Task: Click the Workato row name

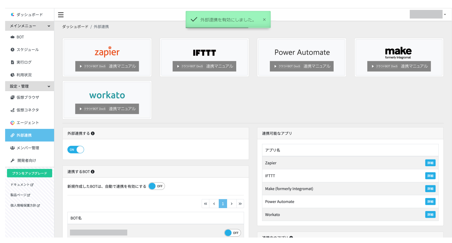Action: (x=273, y=215)
